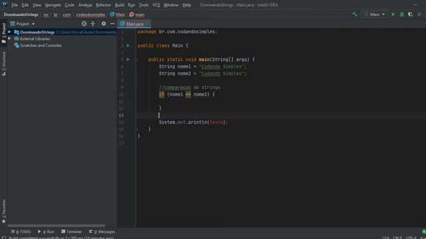Click the codandosimples breadcrumb
This screenshot has height=239, width=426.
[x=91, y=15]
